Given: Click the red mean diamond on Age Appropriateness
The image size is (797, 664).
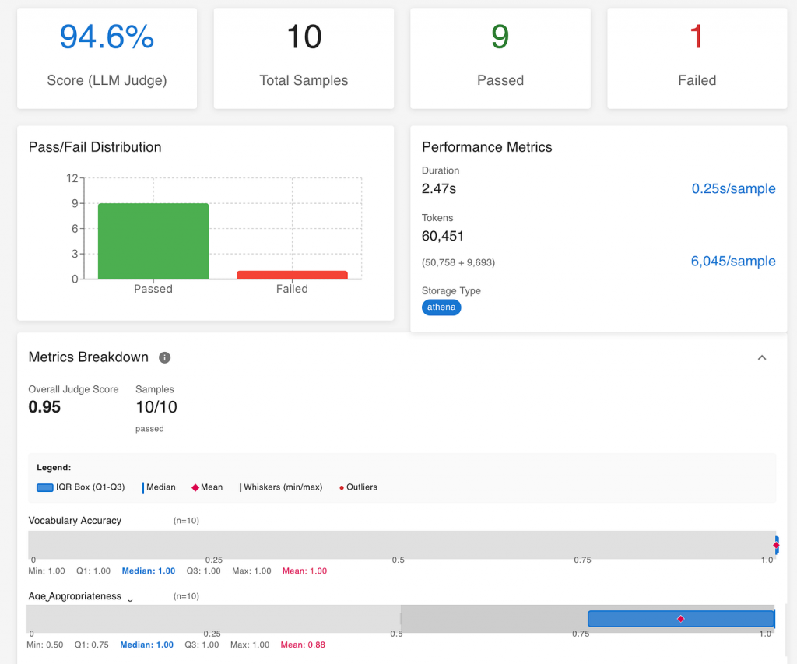Looking at the screenshot, I should (x=681, y=619).
